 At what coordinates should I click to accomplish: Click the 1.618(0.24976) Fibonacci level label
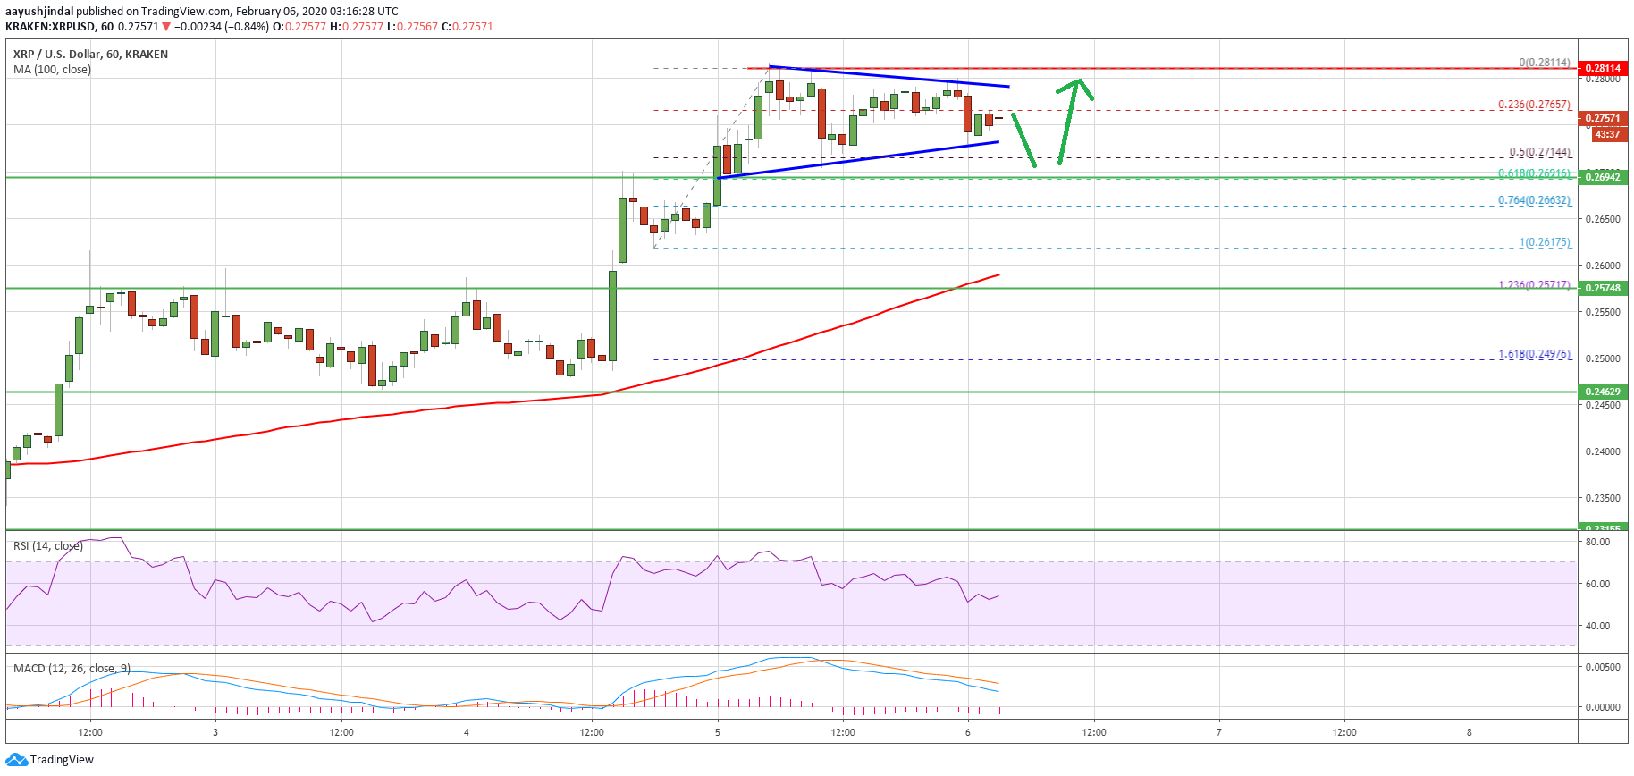(x=1535, y=354)
